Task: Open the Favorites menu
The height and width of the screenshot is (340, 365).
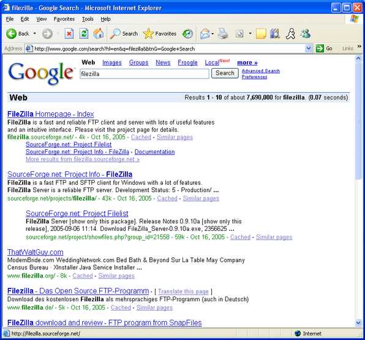Action: (64, 19)
